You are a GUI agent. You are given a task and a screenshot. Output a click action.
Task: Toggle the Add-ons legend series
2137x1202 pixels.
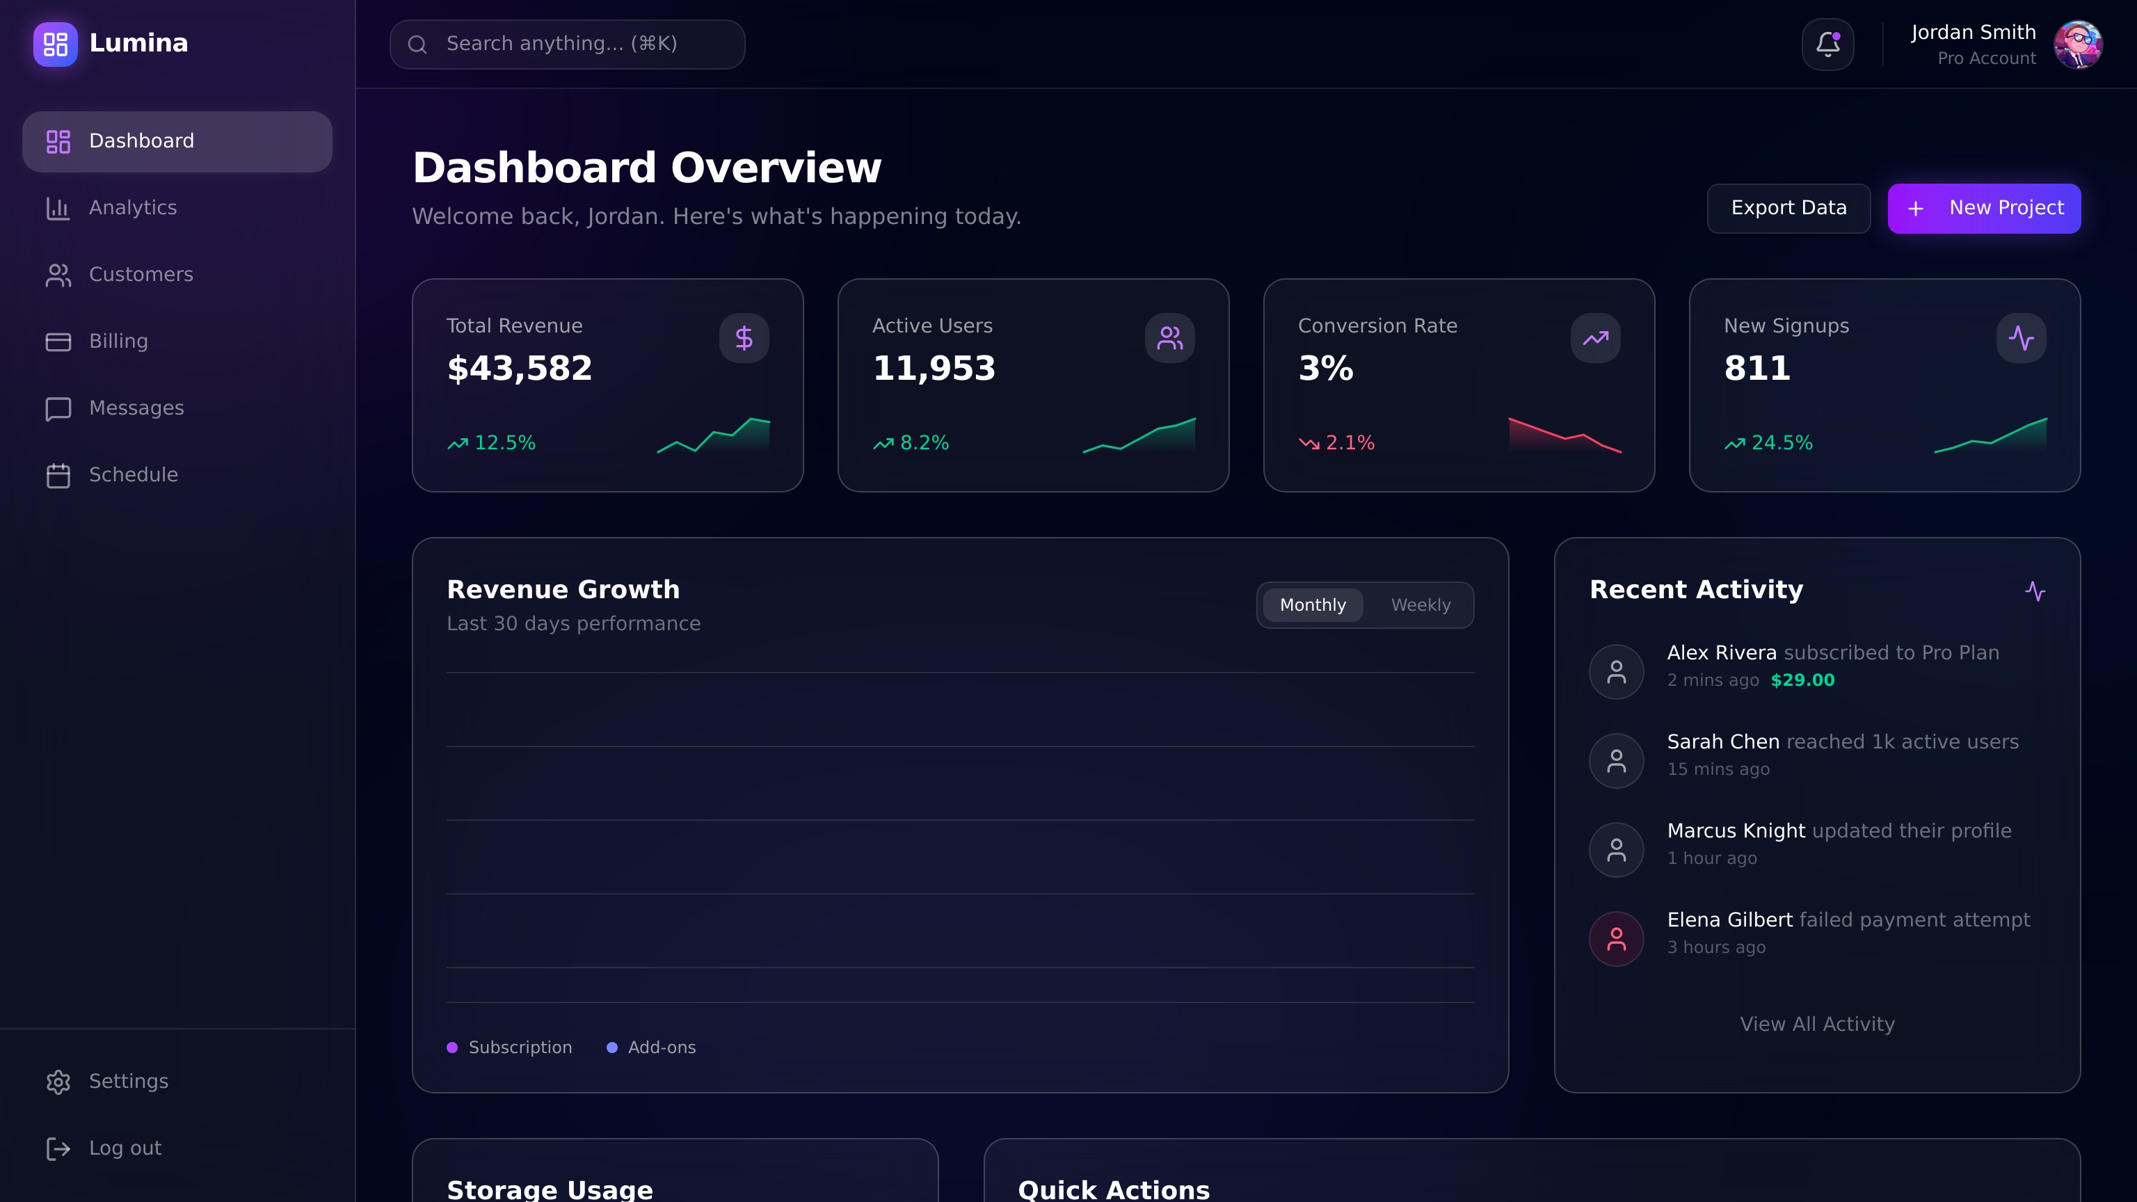[651, 1047]
